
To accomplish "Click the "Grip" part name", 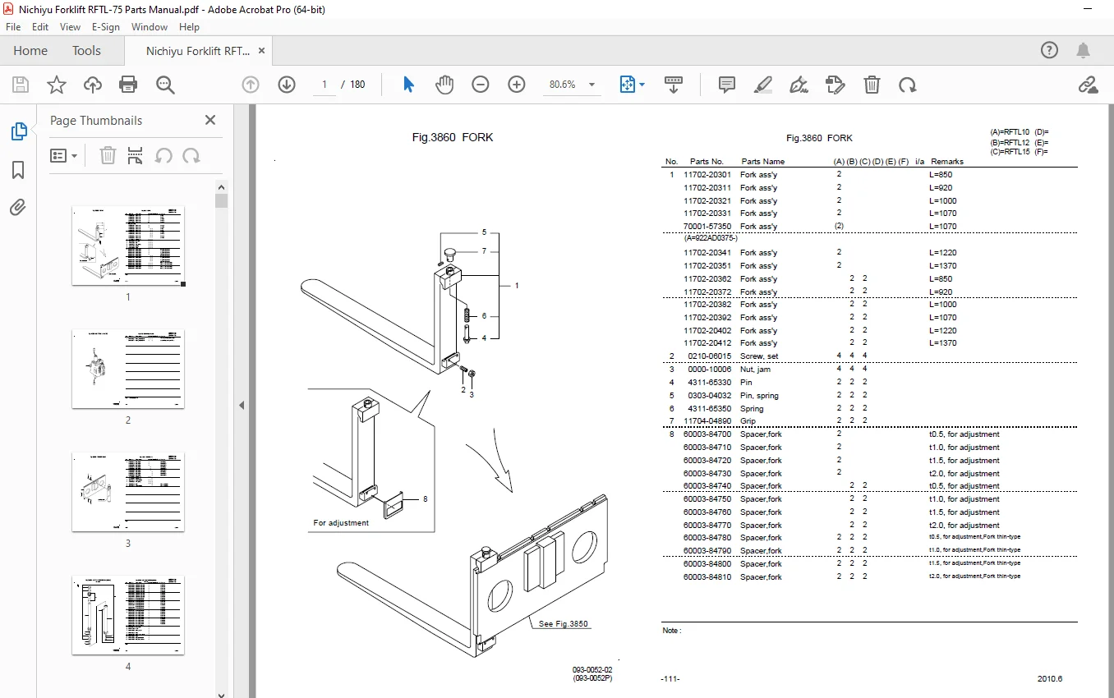I will click(748, 421).
